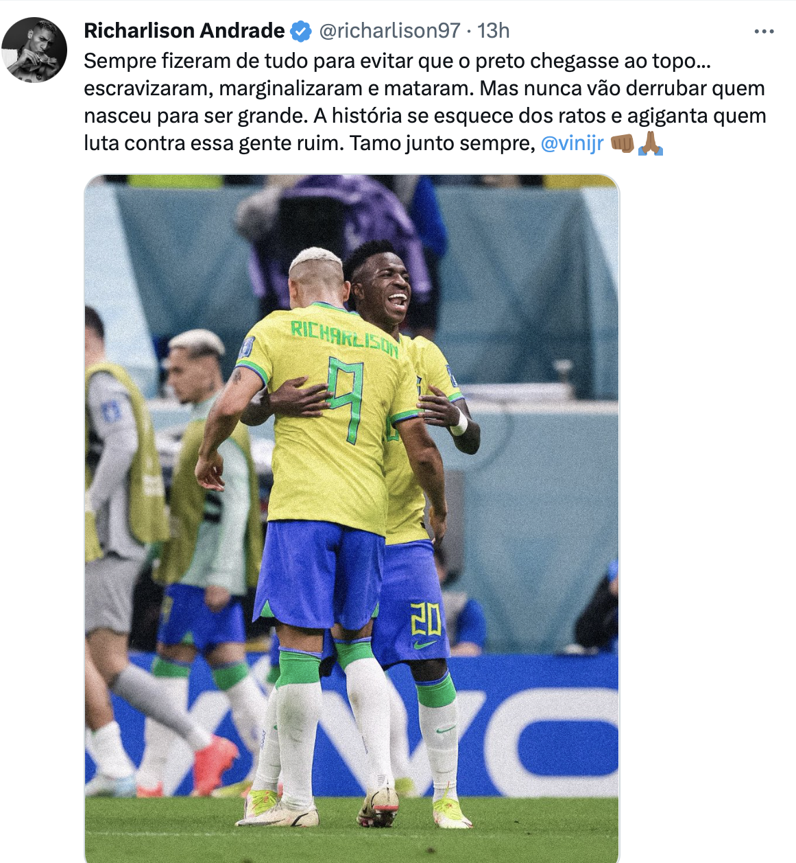Click the @richarlison97 handle
This screenshot has height=863, width=796.
[389, 31]
